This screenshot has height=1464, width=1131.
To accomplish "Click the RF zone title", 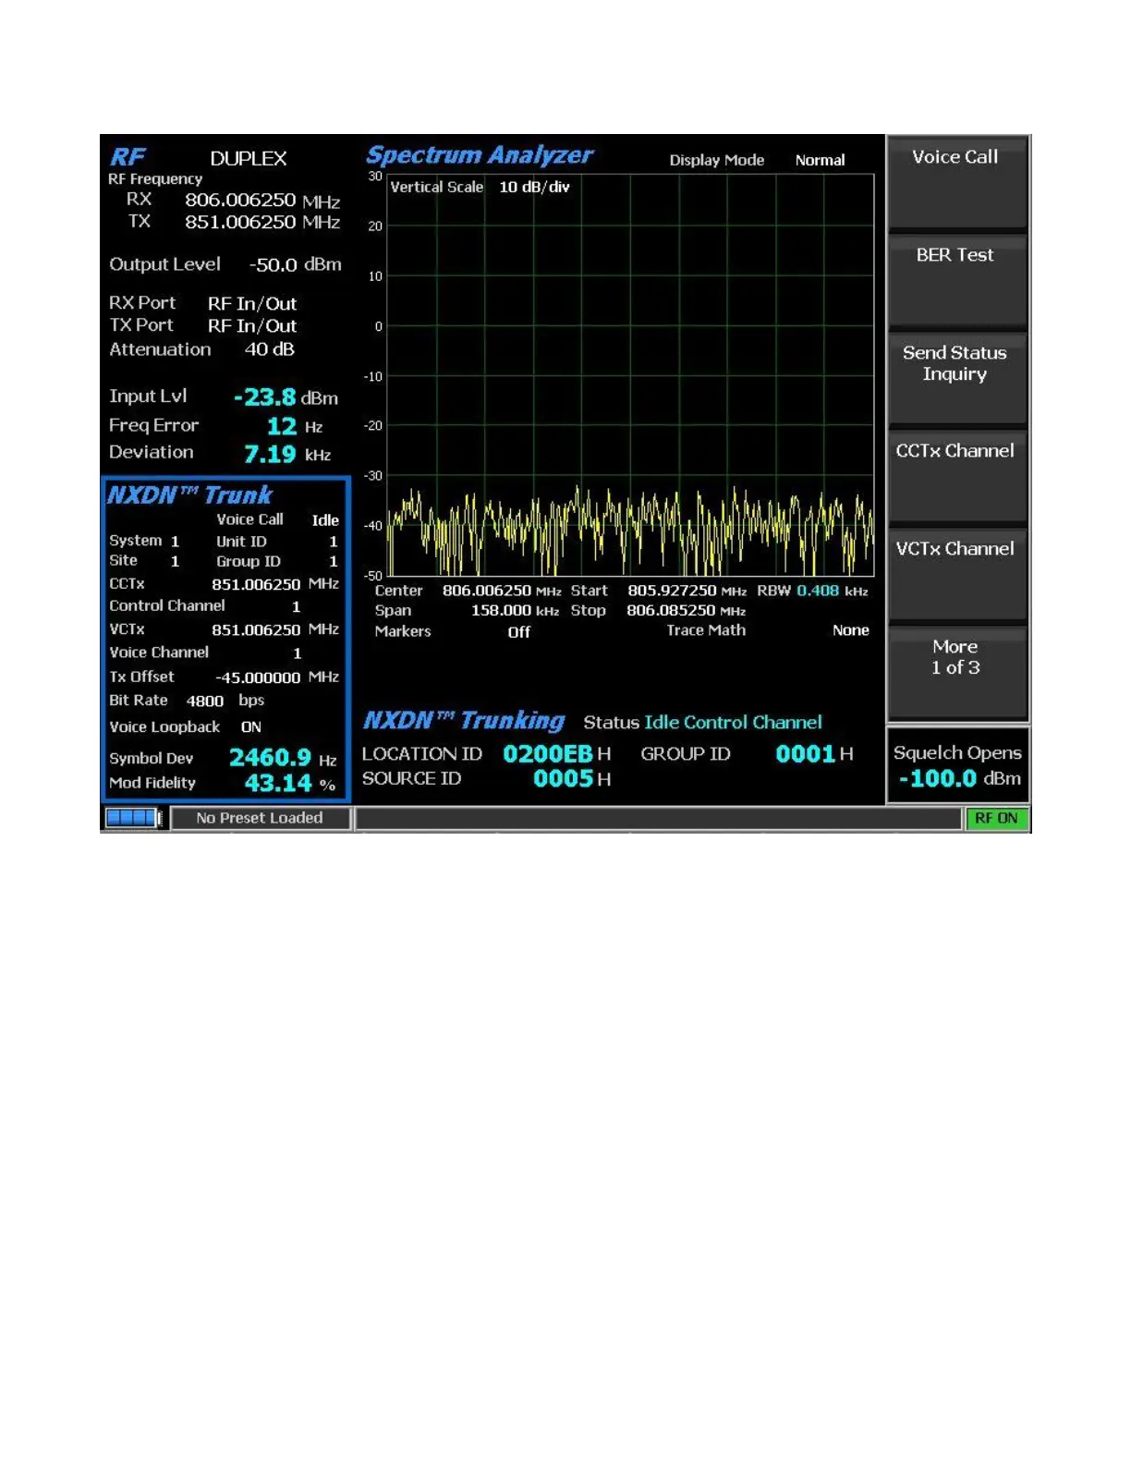I will click(128, 157).
